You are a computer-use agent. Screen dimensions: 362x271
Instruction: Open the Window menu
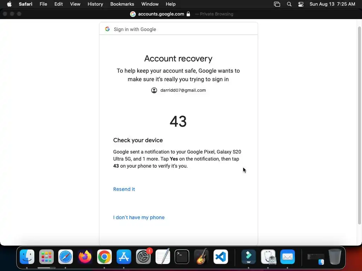pyautogui.click(x=150, y=4)
